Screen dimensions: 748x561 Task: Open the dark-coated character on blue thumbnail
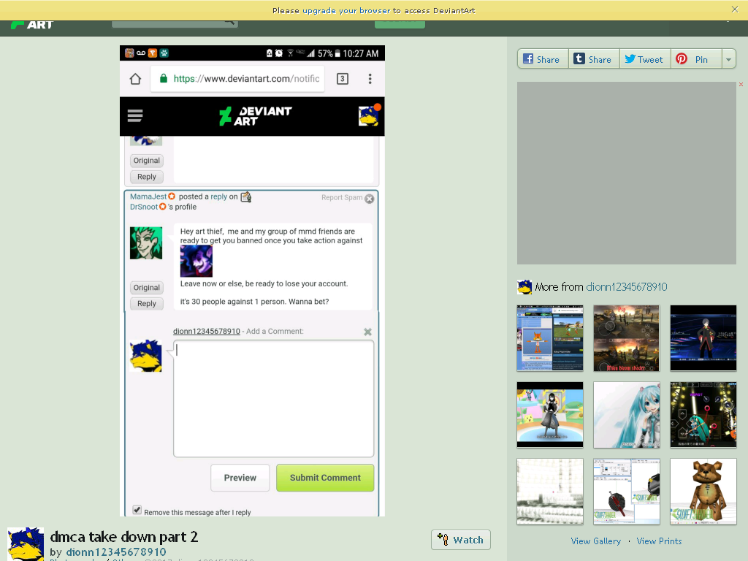tap(703, 338)
